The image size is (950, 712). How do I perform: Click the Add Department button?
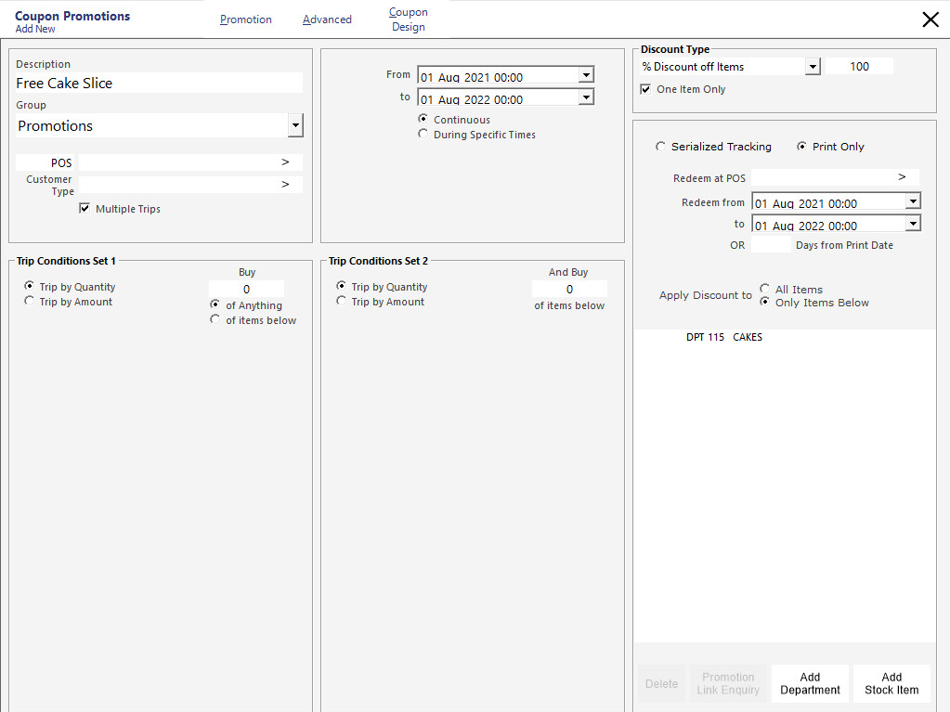click(810, 683)
